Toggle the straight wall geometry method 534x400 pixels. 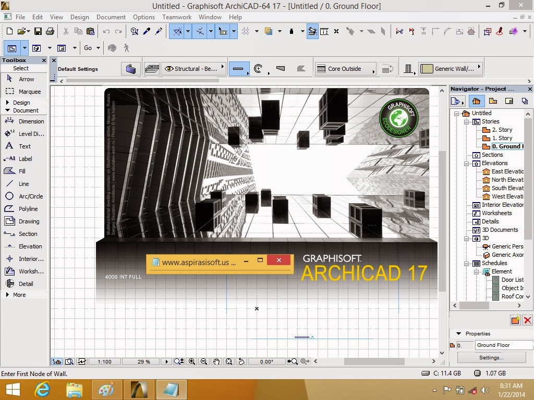[x=238, y=69]
